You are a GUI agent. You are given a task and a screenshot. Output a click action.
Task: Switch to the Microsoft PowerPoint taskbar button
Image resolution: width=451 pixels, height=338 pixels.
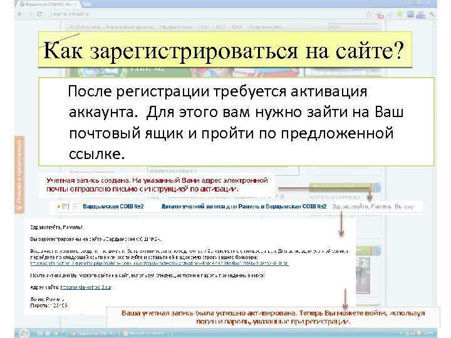coord(145,334)
